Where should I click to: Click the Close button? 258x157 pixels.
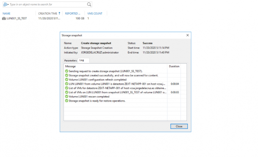(x=179, y=126)
